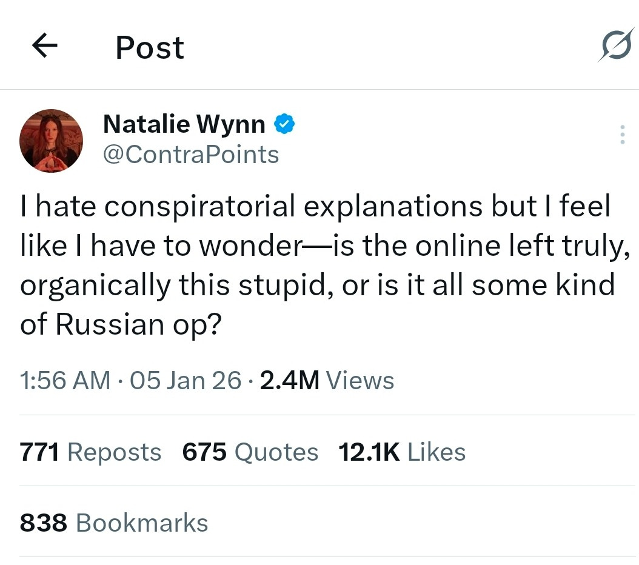This screenshot has width=639, height=565.
Task: Click the word Views next to 2.4M
Action: point(360,380)
